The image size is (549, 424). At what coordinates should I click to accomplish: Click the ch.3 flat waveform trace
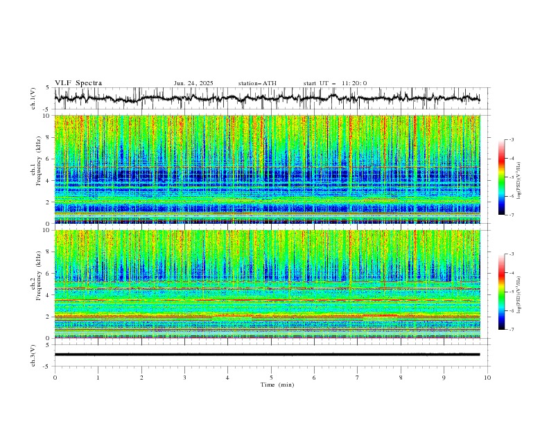[267, 355]
